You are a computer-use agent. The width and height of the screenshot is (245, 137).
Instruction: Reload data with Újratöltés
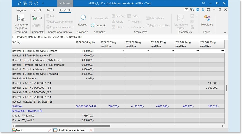click(x=98, y=25)
